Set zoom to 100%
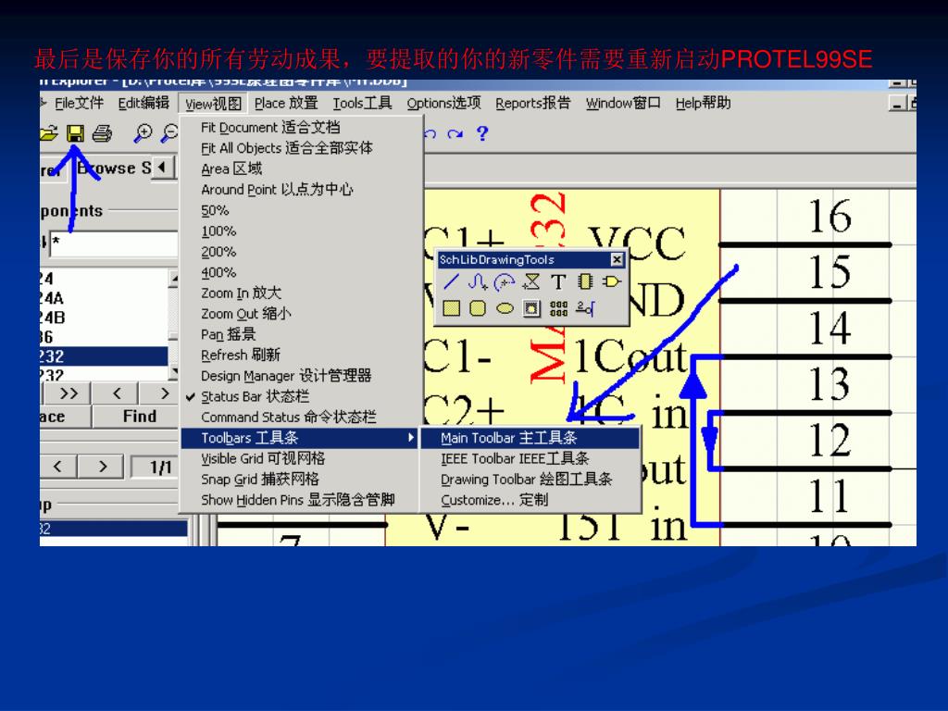The height and width of the screenshot is (711, 948). [301, 231]
